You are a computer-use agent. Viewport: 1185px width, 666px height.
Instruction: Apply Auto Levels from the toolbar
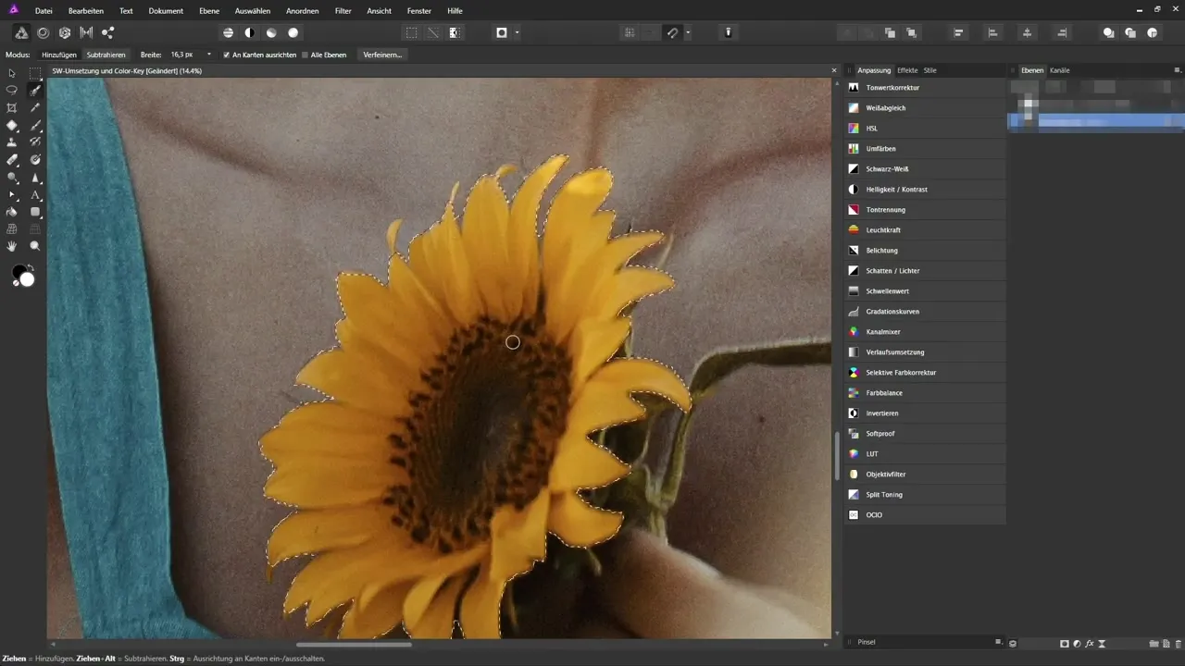(228, 32)
